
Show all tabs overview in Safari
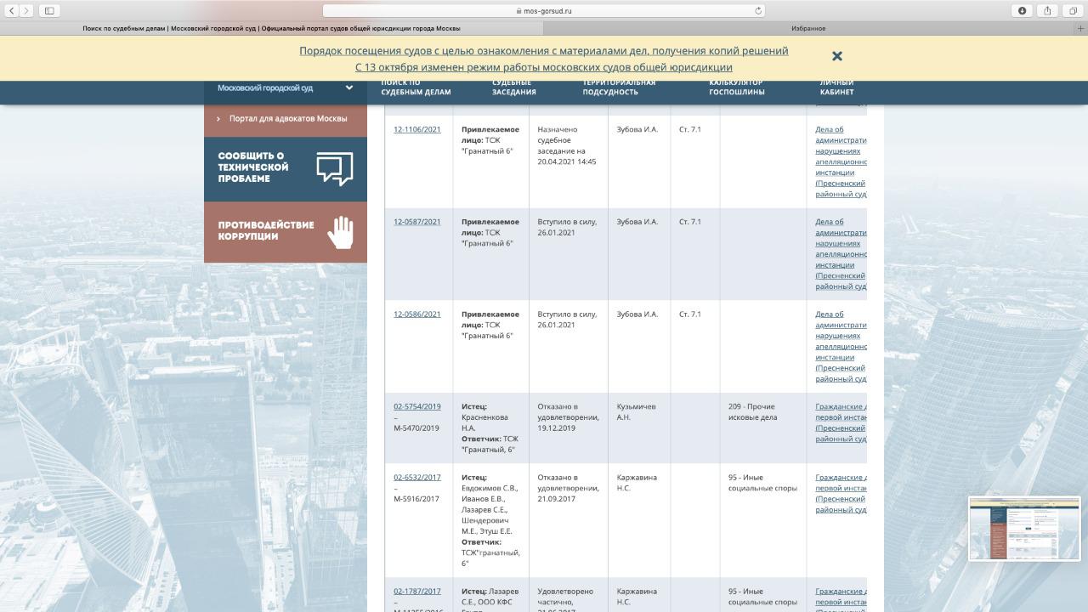(x=1073, y=11)
